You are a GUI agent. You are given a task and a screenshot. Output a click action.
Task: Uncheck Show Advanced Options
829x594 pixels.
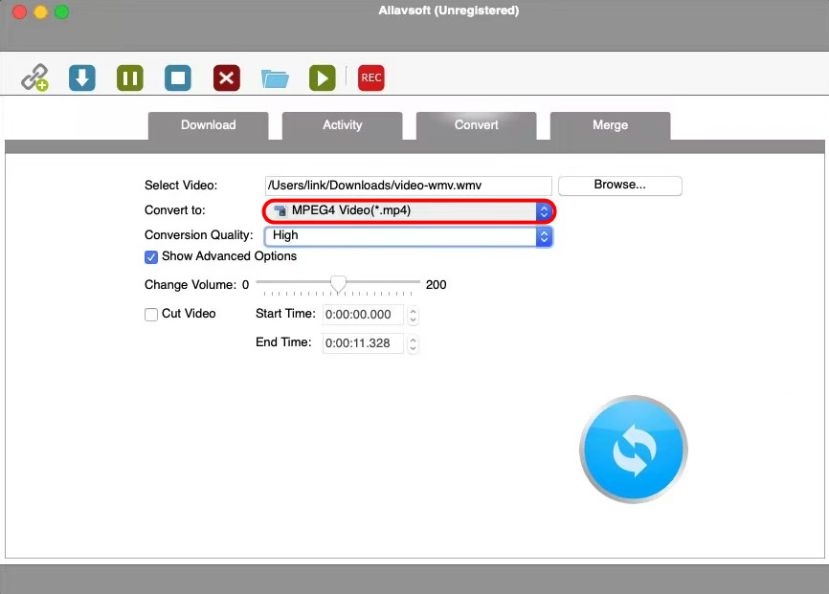click(151, 256)
